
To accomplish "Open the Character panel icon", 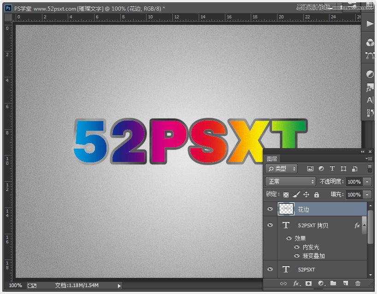I will coord(370,100).
